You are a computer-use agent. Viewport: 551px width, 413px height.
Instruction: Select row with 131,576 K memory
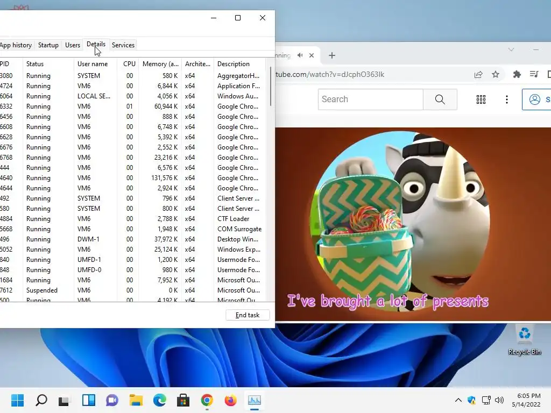coord(133,177)
